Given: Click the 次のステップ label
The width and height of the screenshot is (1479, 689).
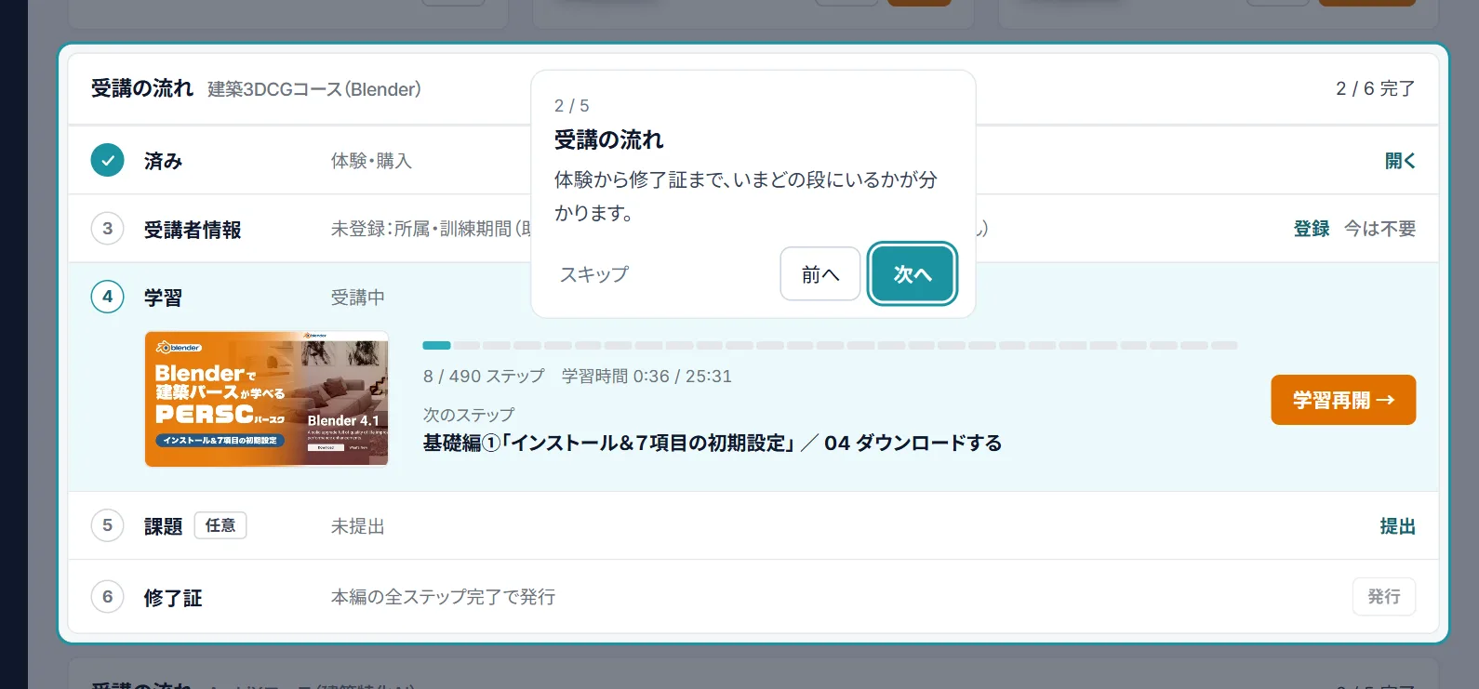Looking at the screenshot, I should pyautogui.click(x=469, y=415).
